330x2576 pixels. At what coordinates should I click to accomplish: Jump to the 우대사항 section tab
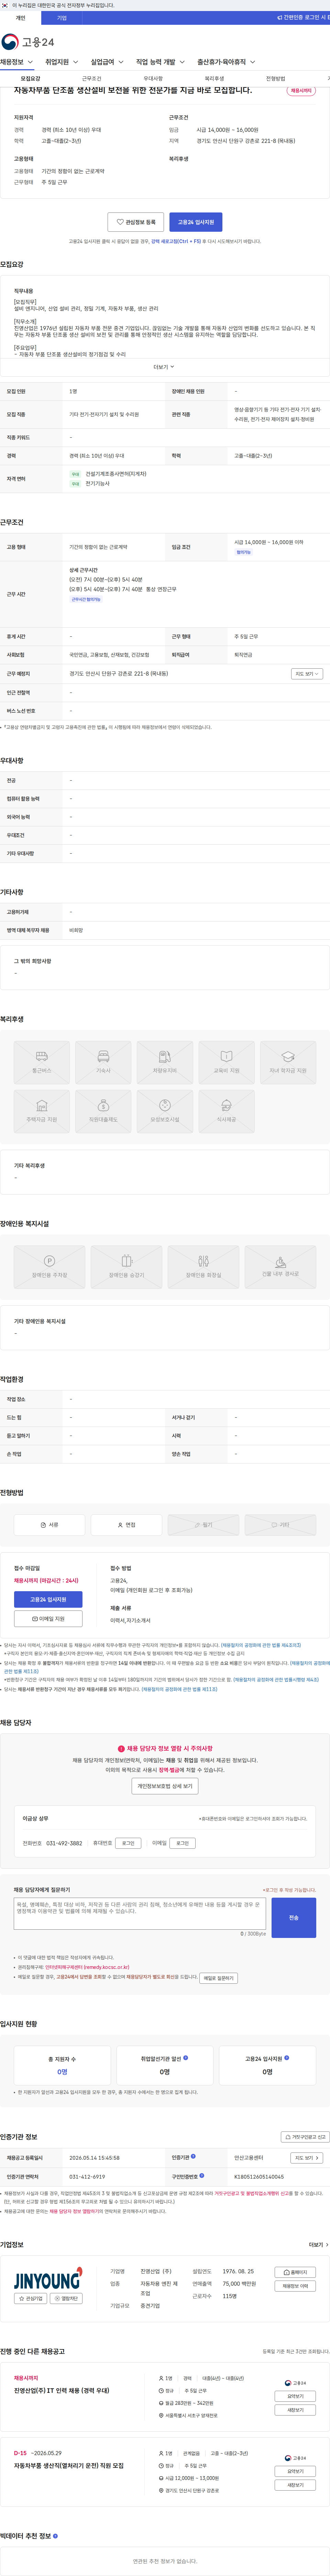pos(153,78)
